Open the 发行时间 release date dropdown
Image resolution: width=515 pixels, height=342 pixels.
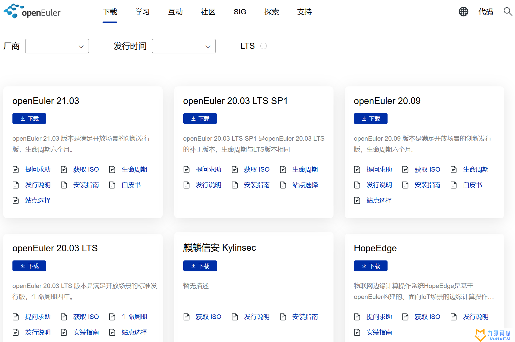click(184, 46)
